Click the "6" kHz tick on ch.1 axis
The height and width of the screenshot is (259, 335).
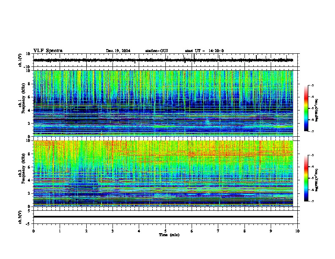29,97
